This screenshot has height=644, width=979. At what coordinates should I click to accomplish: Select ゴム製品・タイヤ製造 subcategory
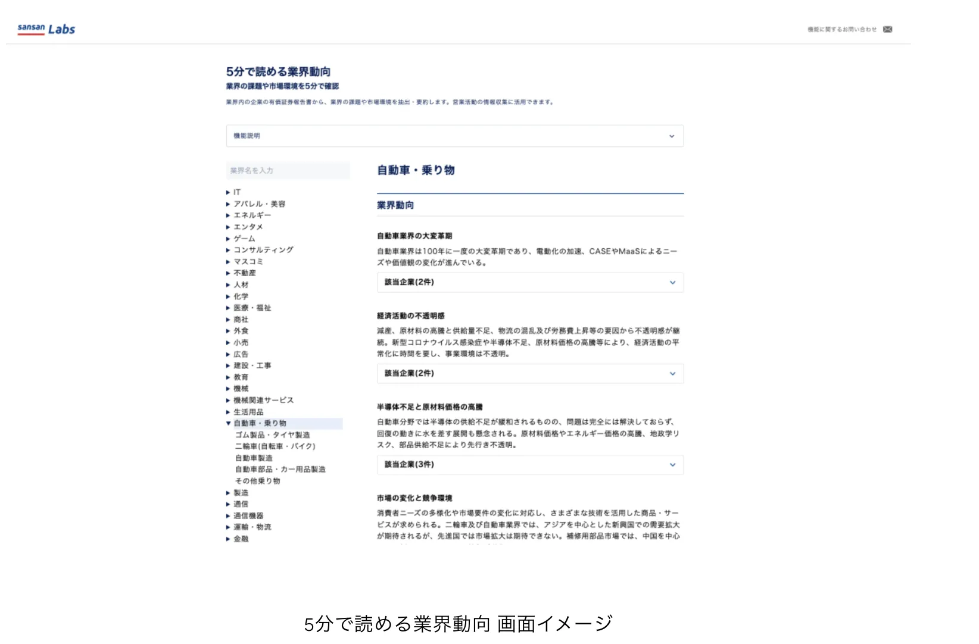[x=272, y=435]
